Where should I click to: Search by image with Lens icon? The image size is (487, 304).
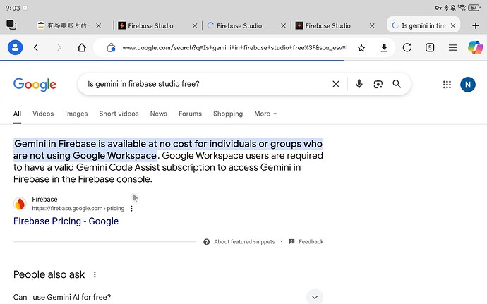pos(378,84)
